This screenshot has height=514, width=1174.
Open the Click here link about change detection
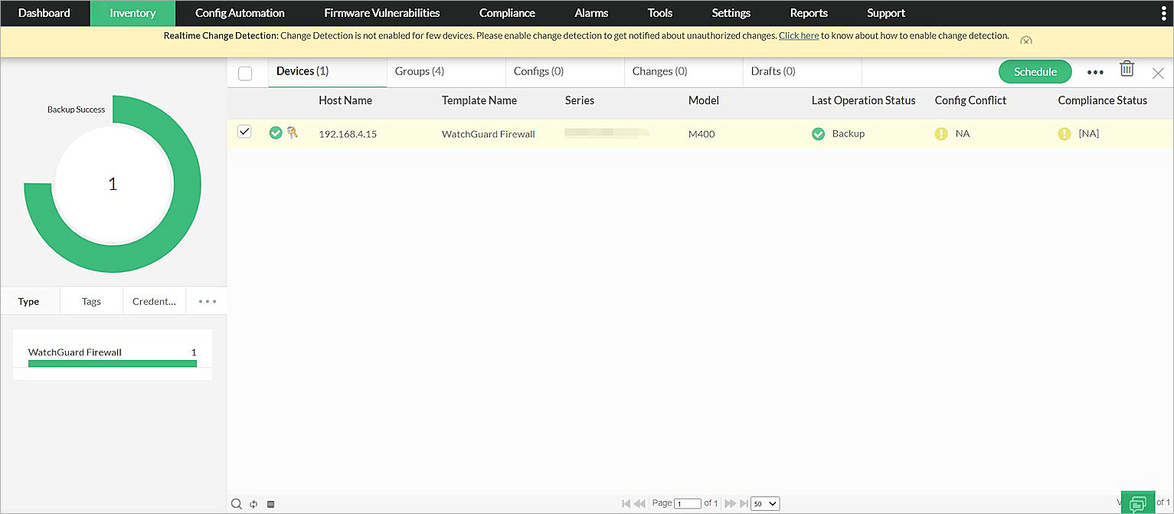click(798, 35)
